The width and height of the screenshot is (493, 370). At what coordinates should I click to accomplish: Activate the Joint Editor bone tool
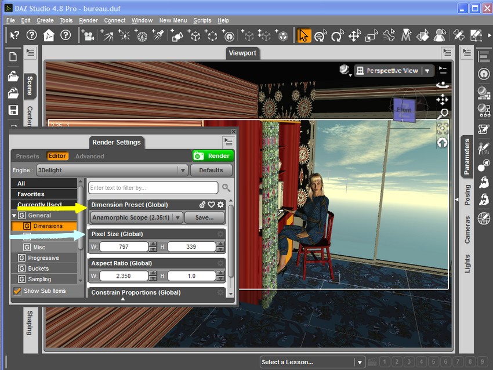click(389, 35)
